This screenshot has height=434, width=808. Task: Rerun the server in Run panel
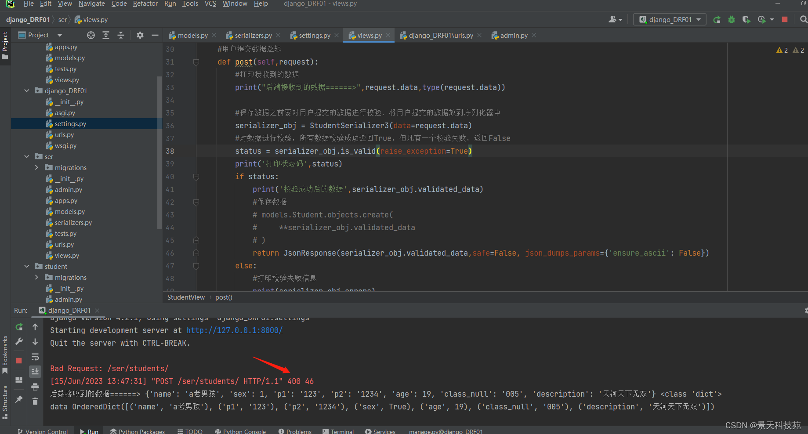[x=19, y=327]
